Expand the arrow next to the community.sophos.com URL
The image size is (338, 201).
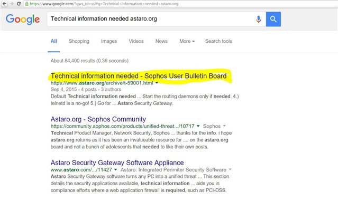click(x=198, y=126)
